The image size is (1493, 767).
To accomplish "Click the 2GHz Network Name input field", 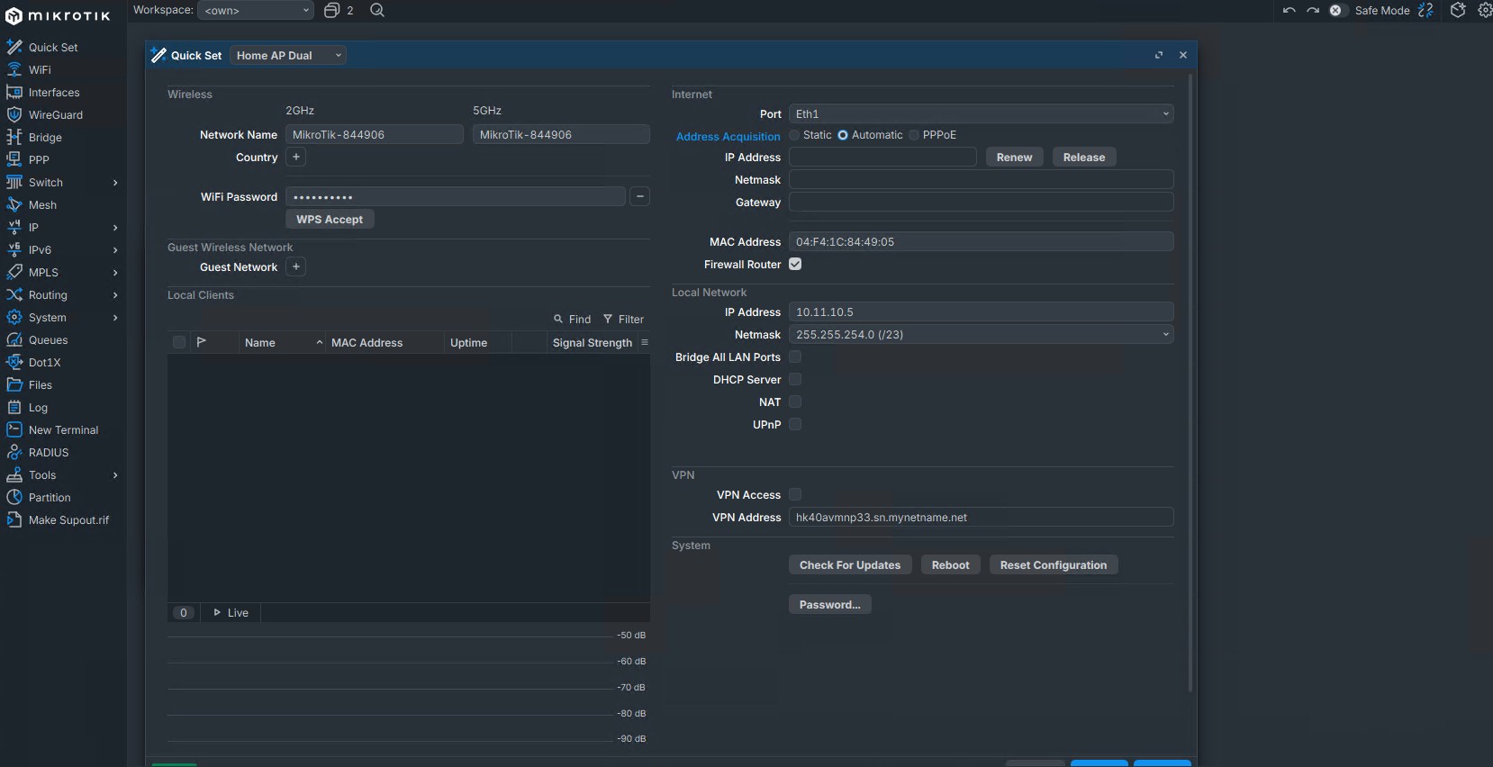I will pyautogui.click(x=374, y=135).
